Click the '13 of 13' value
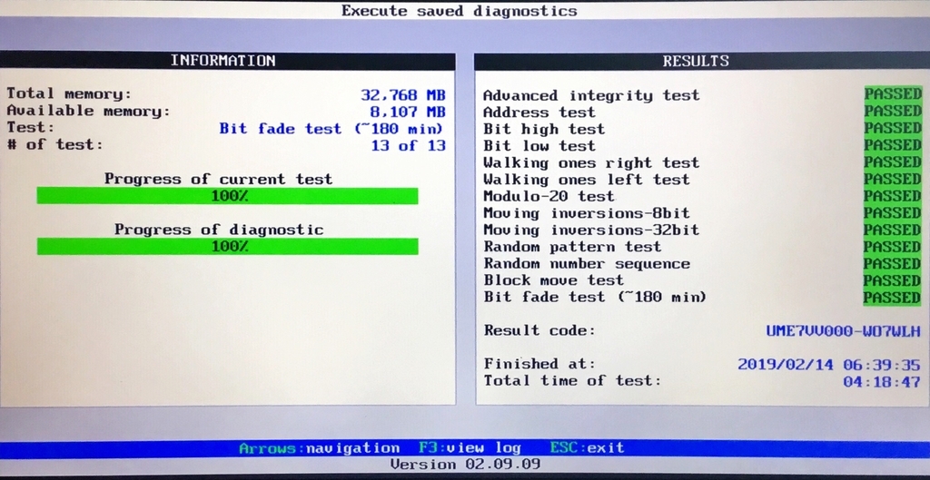This screenshot has width=930, height=480. (x=408, y=146)
